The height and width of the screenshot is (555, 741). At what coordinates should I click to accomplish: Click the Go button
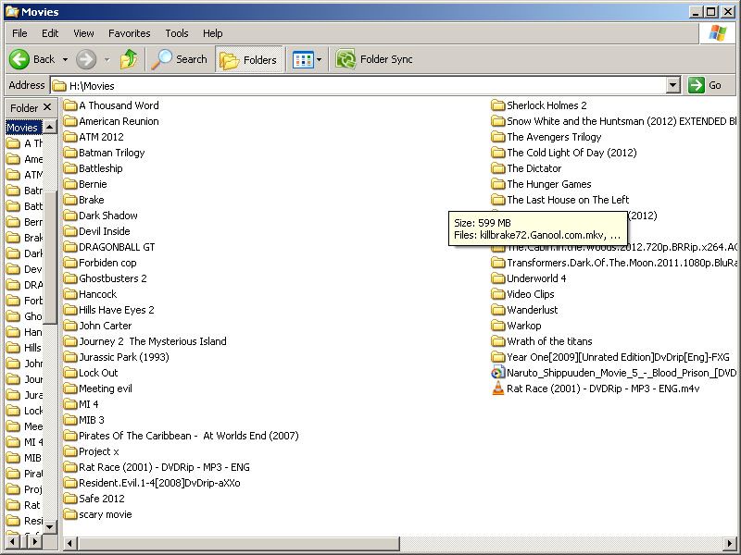tap(705, 85)
